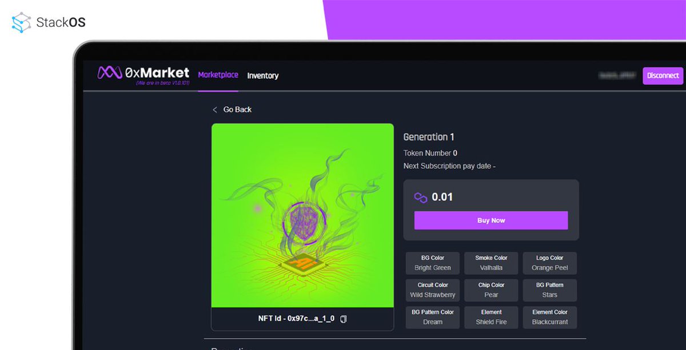Open the Marketplace tab

click(218, 75)
